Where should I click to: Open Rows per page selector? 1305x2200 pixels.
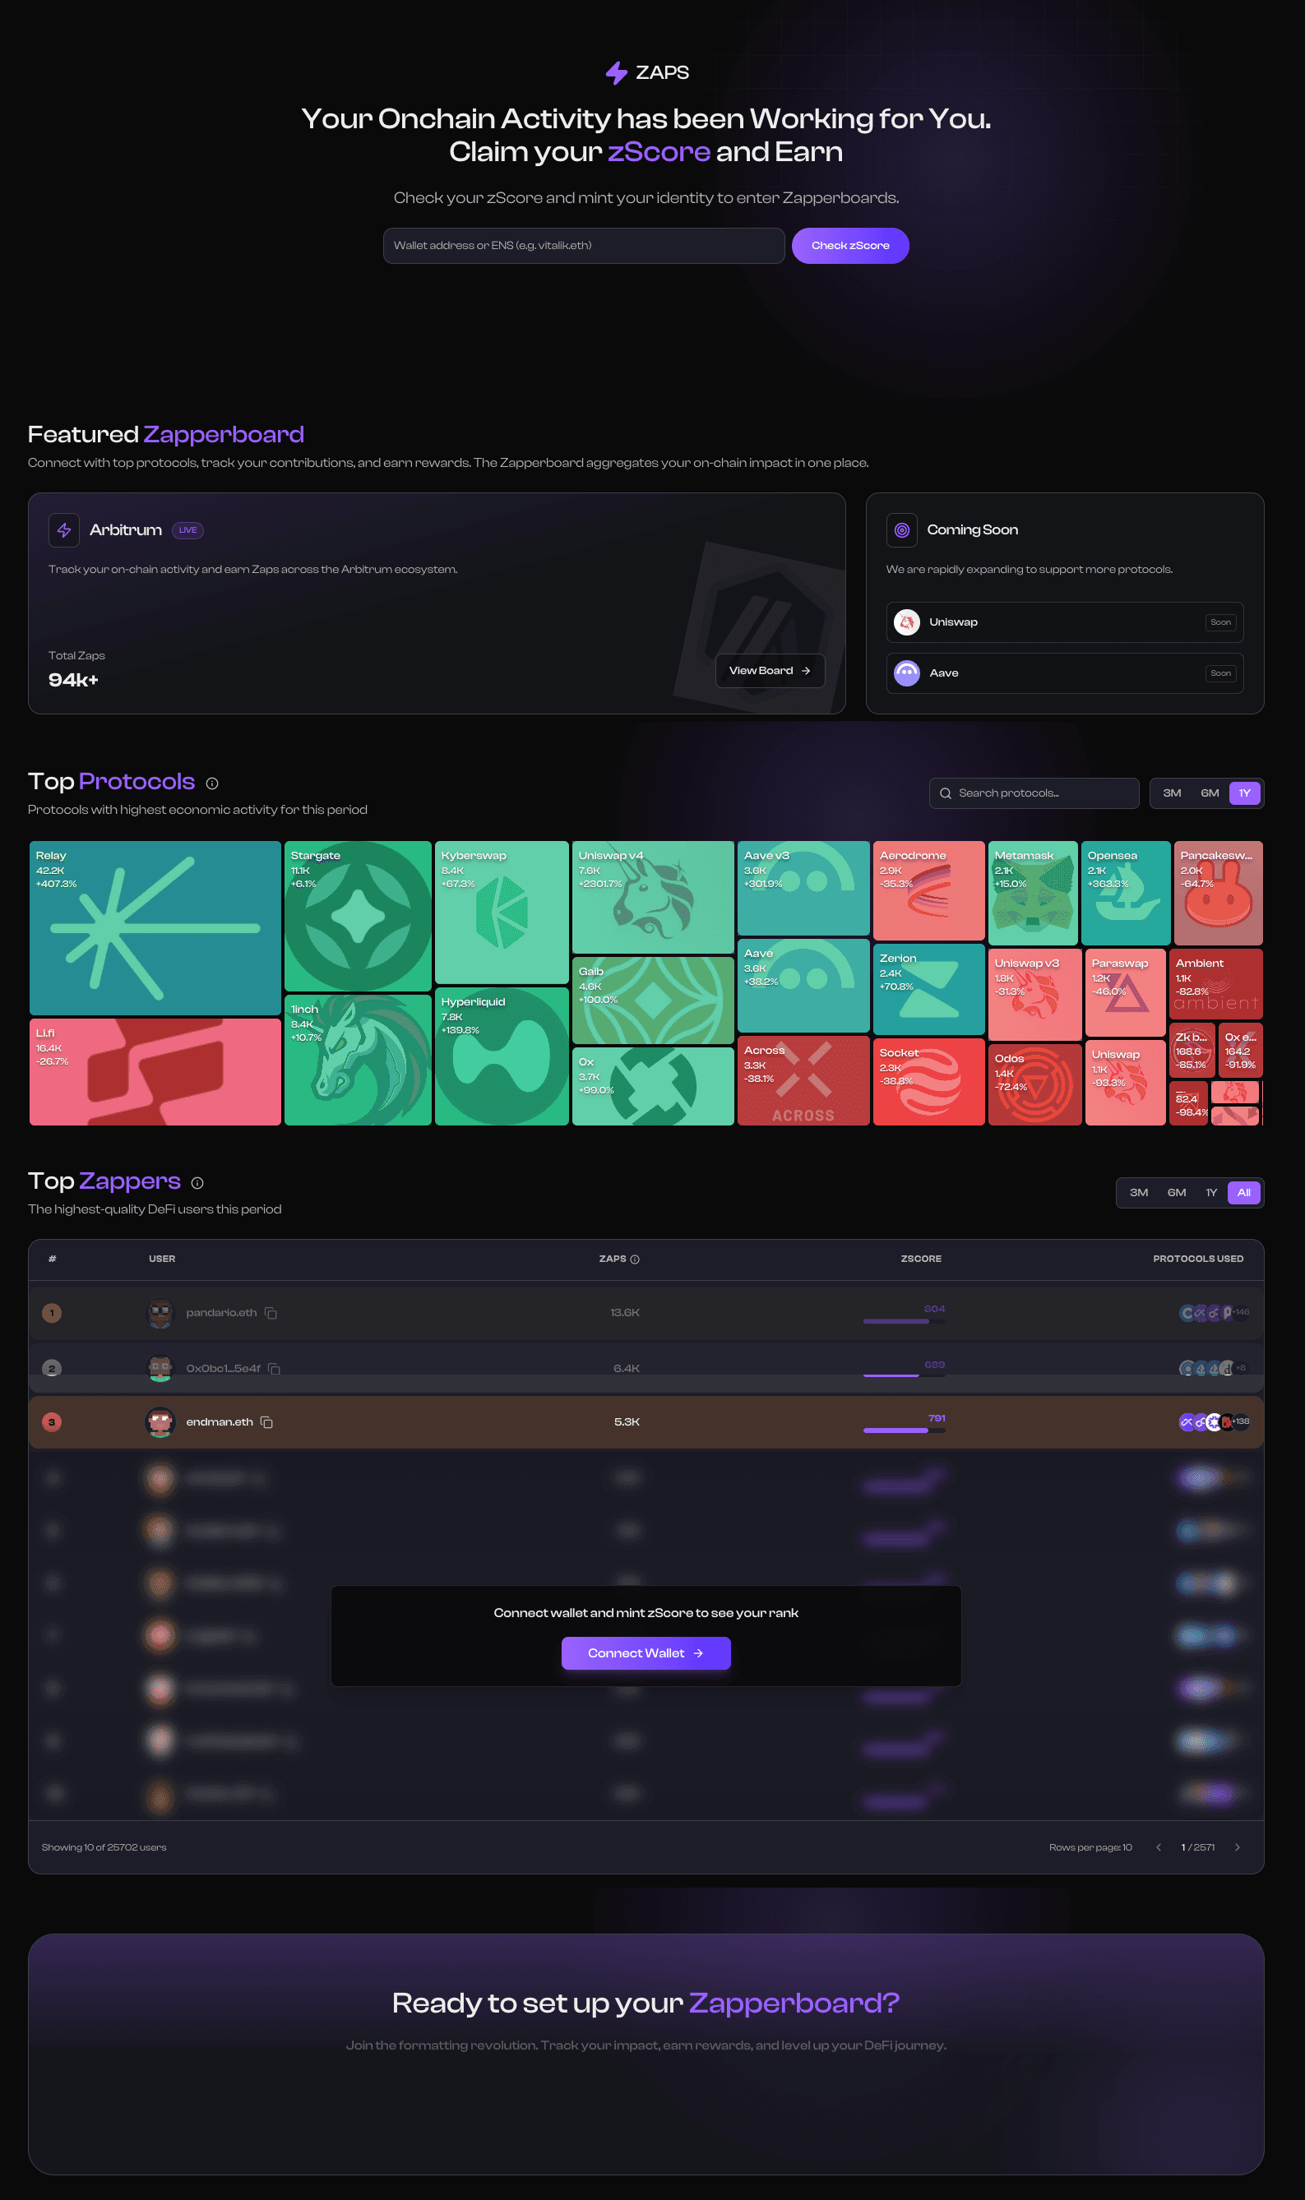[1090, 1847]
